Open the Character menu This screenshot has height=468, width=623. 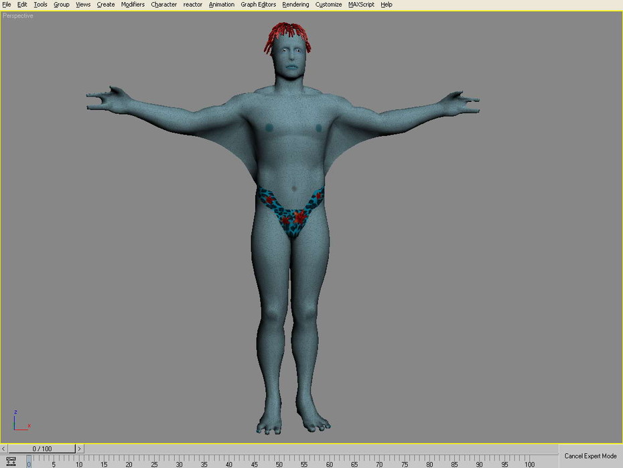pyautogui.click(x=163, y=5)
